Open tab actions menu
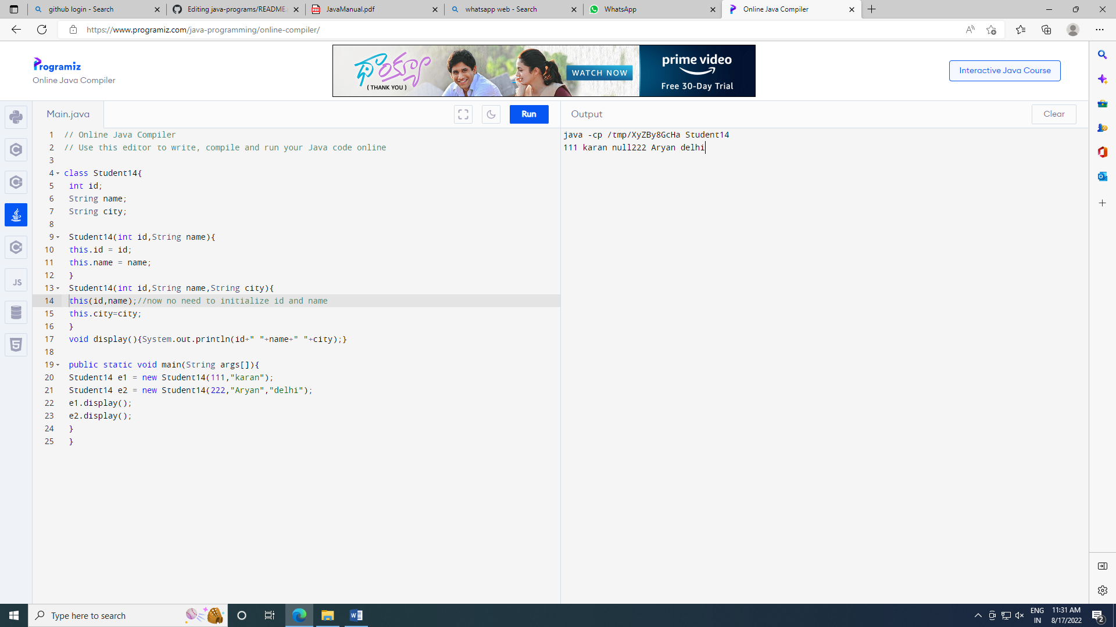Image resolution: width=1116 pixels, height=627 pixels. point(14,9)
